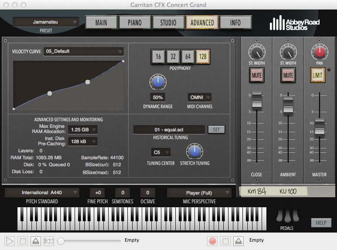Click the HELP button

point(321,223)
